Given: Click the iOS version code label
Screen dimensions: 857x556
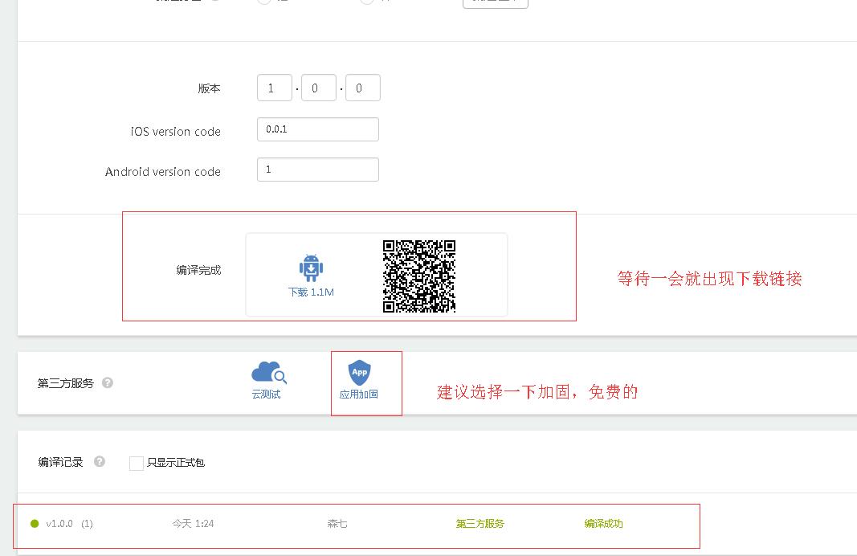Looking at the screenshot, I should pos(175,132).
